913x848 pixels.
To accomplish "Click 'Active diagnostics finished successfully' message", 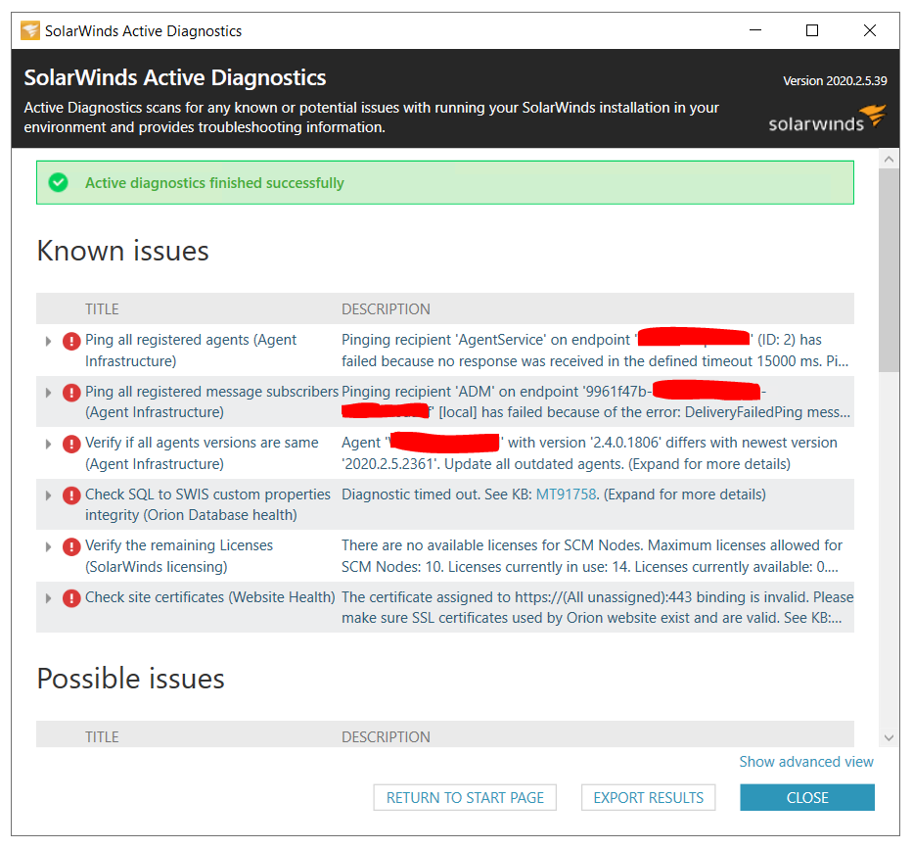I will tap(214, 183).
